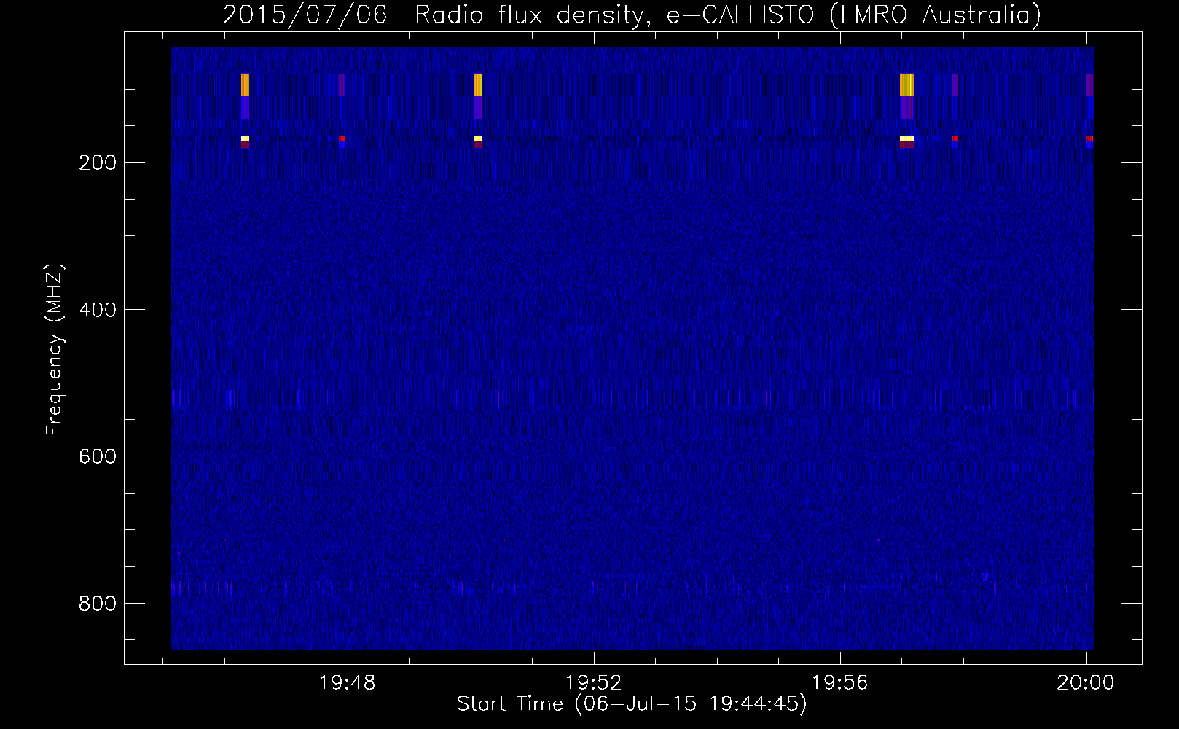Click the plot title "2015/07/06 Radio flux density, e-CALLISTO (LMRO_Australia)"

(632, 15)
